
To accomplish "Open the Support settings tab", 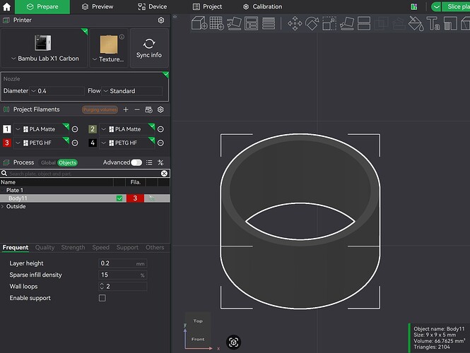I will pos(127,247).
